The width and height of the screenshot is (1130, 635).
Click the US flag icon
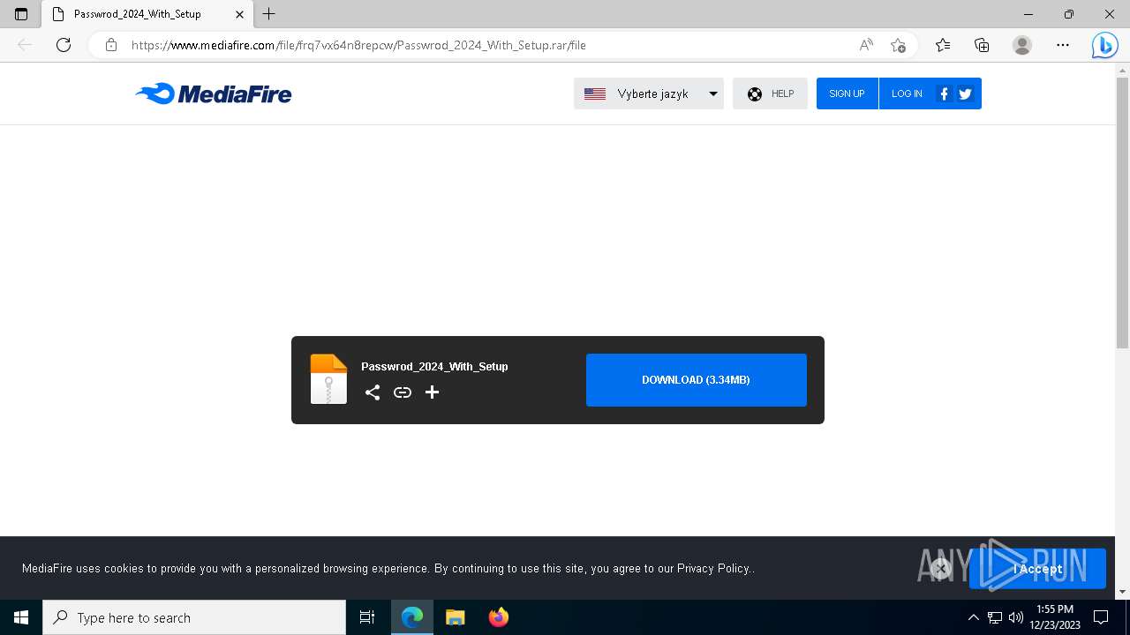[x=595, y=93]
